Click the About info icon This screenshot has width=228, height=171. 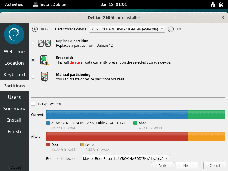pos(9,167)
